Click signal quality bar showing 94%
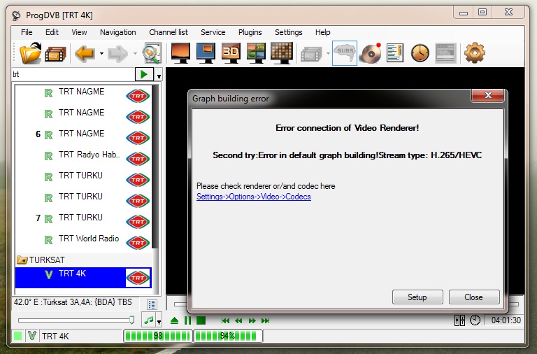The width and height of the screenshot is (537, 354). (x=227, y=336)
